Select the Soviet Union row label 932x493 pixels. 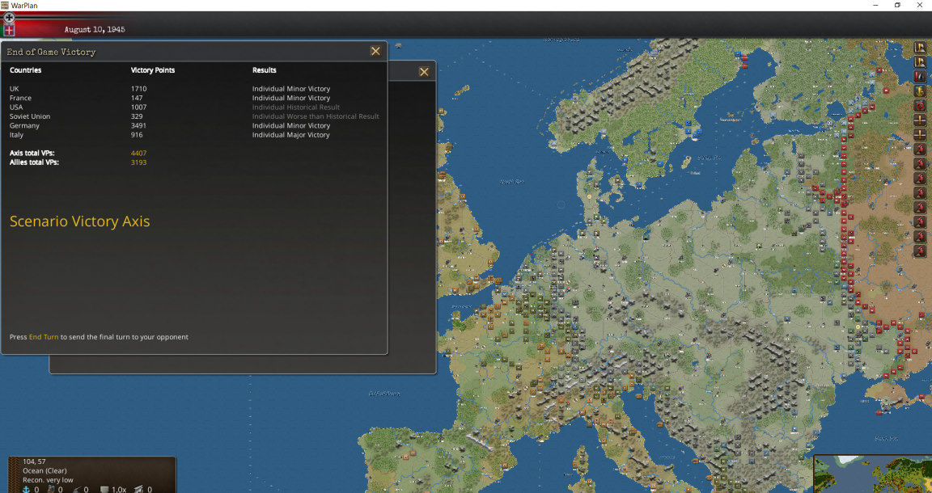point(30,116)
